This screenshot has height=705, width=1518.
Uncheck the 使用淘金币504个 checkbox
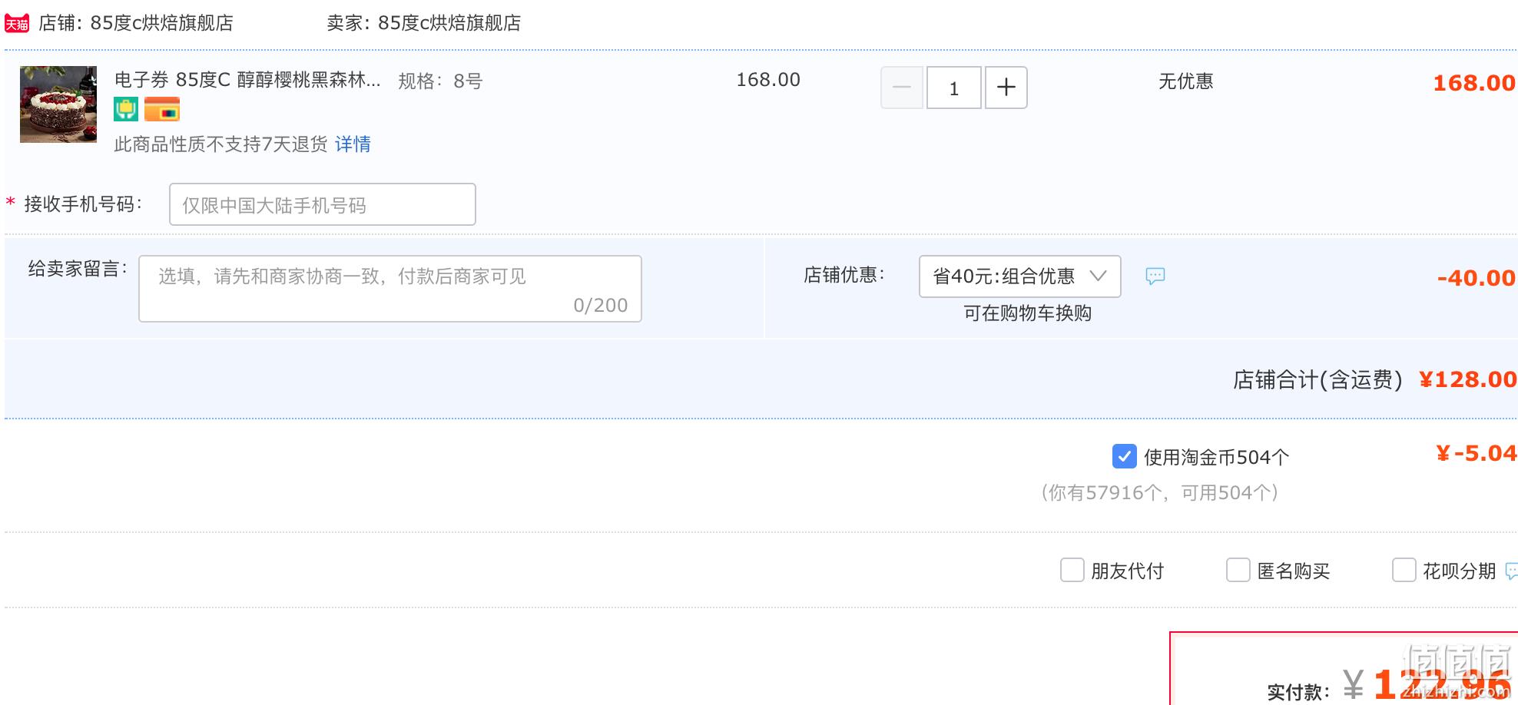pos(1125,456)
